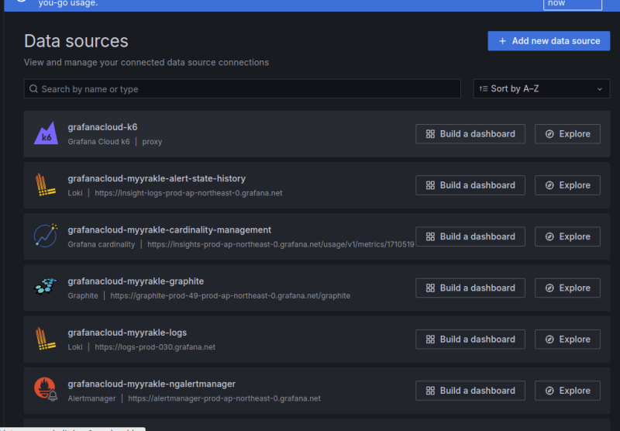Click the cardinality-management data source icon
The width and height of the screenshot is (620, 431).
point(46,236)
